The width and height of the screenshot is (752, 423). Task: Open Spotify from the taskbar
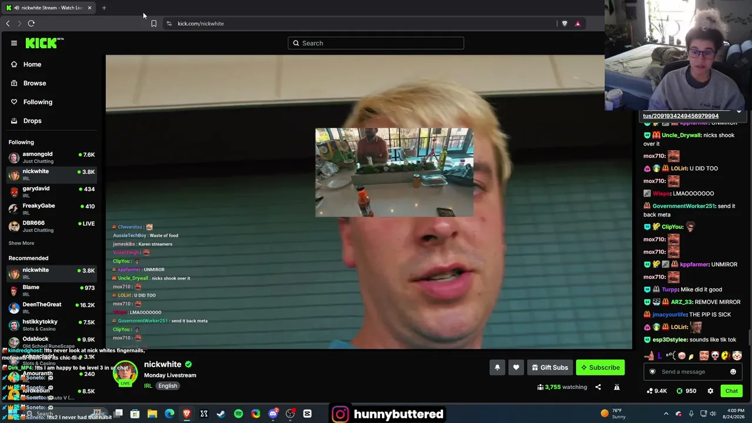(239, 414)
